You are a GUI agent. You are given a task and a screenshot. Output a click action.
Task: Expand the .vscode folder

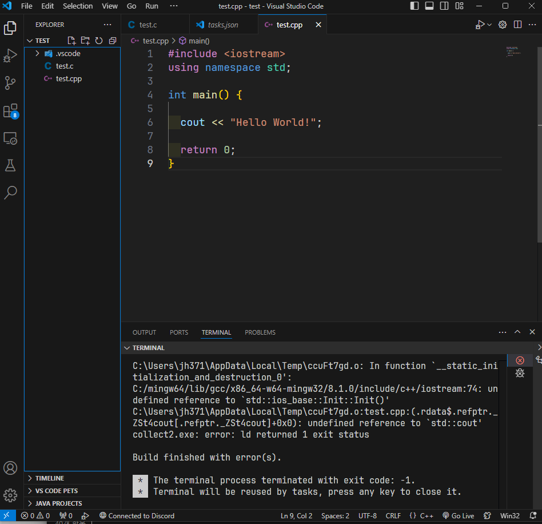[38, 53]
